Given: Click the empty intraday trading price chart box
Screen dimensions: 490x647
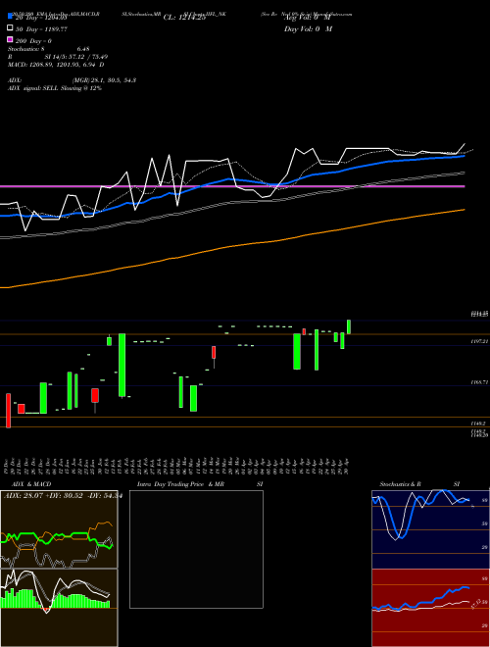Looking at the screenshot, I should 196,549.
